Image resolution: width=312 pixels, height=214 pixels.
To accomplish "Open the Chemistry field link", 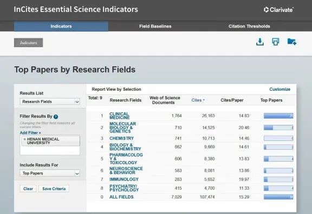I will click(x=121, y=138).
